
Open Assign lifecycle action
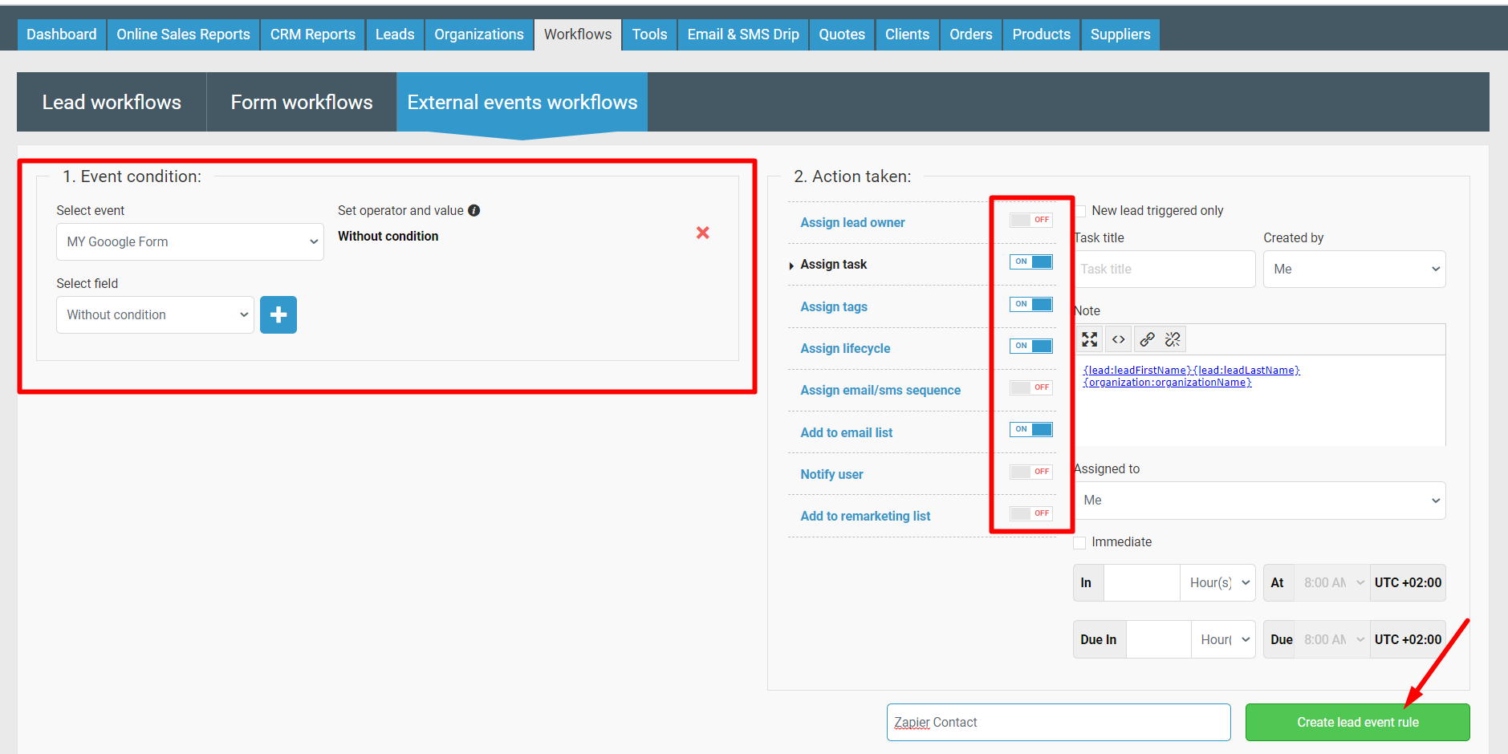pyautogui.click(x=845, y=348)
